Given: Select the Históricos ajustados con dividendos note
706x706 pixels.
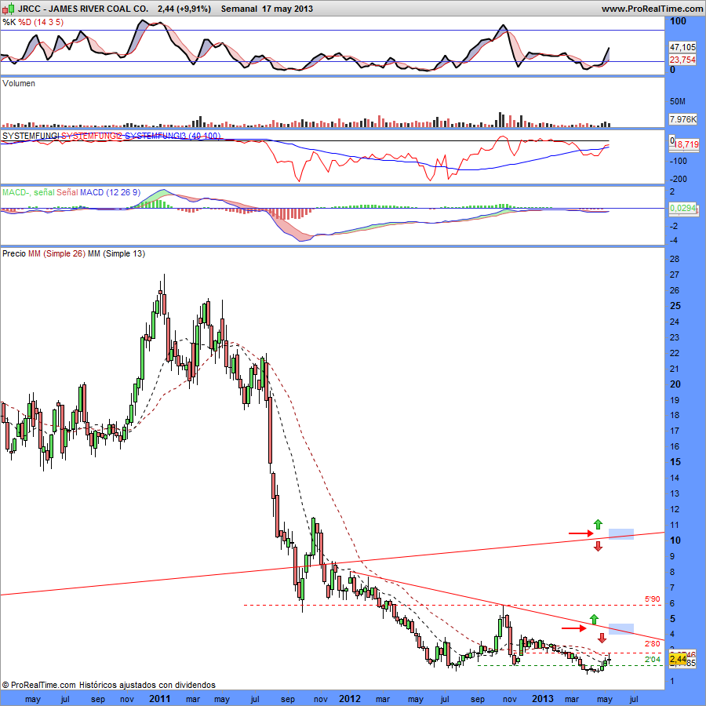Looking at the screenshot, I should point(147,685).
